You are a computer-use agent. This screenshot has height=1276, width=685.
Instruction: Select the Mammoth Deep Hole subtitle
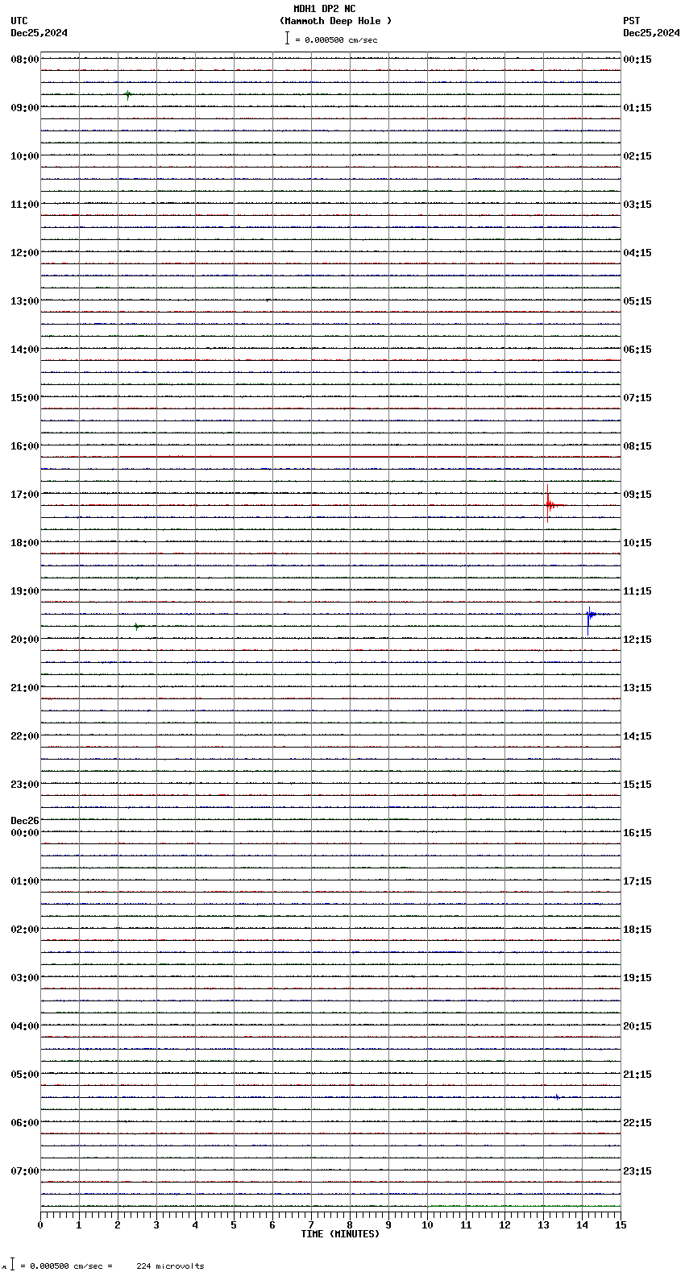[335, 21]
